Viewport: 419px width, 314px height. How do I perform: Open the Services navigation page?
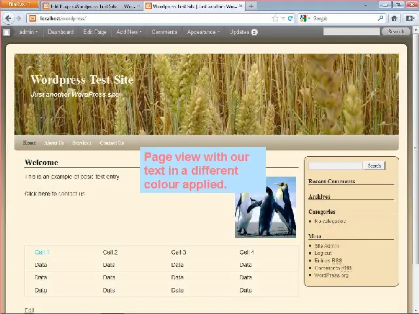(x=82, y=143)
